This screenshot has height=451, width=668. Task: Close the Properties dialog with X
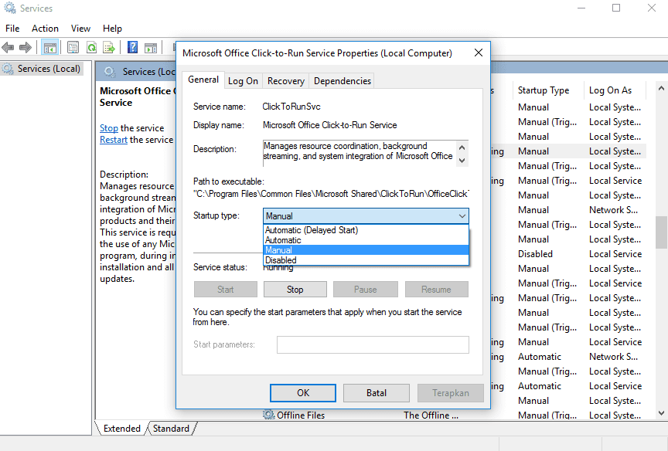(x=479, y=53)
